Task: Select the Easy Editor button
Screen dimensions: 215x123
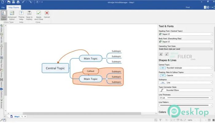Action: click(4, 15)
